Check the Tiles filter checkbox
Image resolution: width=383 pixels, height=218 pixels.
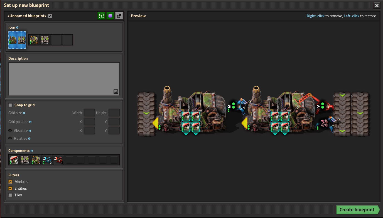pos(11,195)
